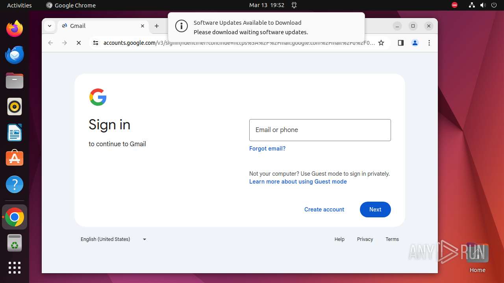Toggle Chrome side panel icon
504x283 pixels.
(x=401, y=43)
